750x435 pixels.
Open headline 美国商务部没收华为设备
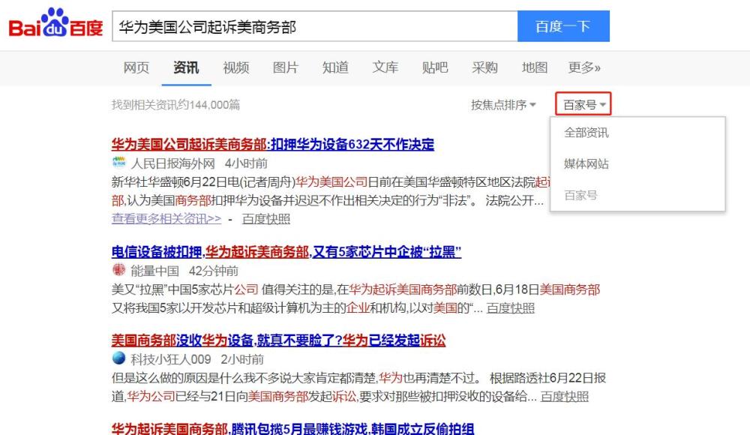pos(278,340)
